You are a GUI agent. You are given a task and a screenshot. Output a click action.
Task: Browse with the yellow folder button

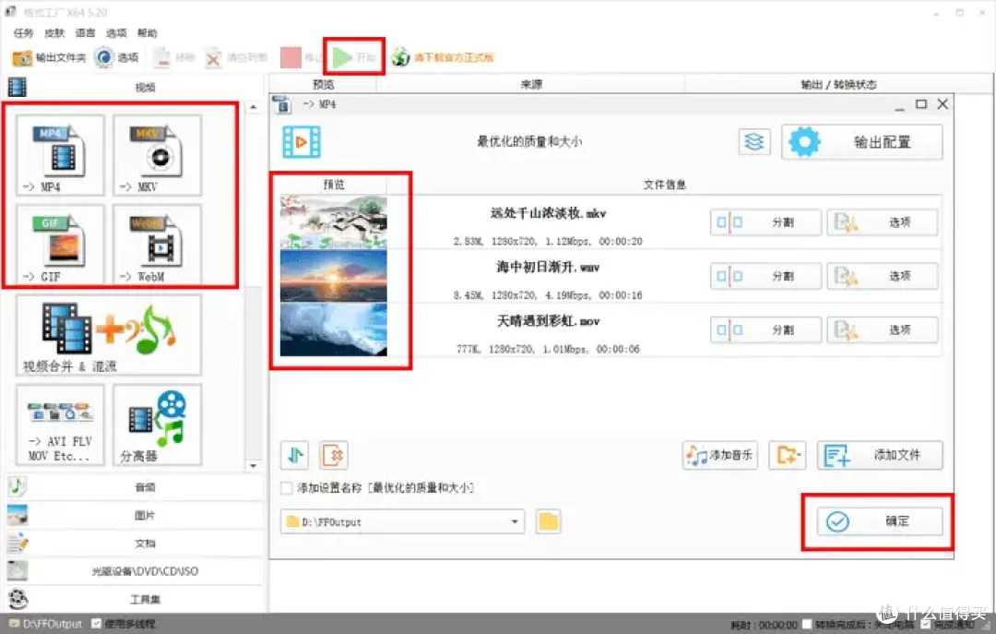(x=548, y=521)
